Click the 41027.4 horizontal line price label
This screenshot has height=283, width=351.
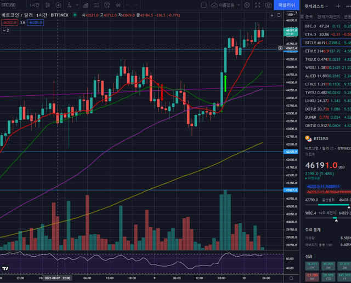click(x=291, y=190)
